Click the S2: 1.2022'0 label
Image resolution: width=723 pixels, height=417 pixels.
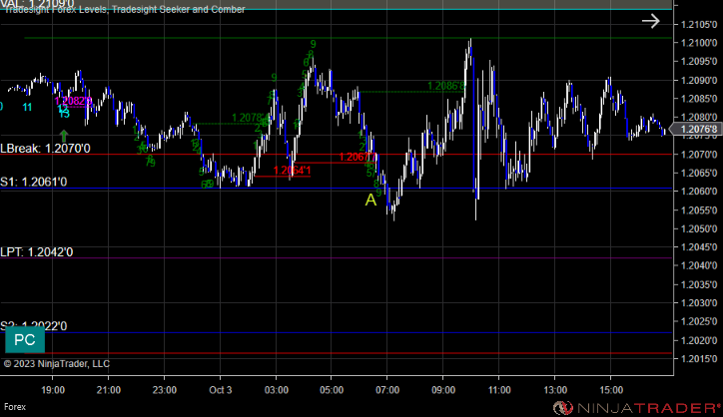[x=34, y=326]
